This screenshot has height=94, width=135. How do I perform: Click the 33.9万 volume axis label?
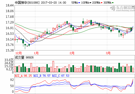click(9, 60)
